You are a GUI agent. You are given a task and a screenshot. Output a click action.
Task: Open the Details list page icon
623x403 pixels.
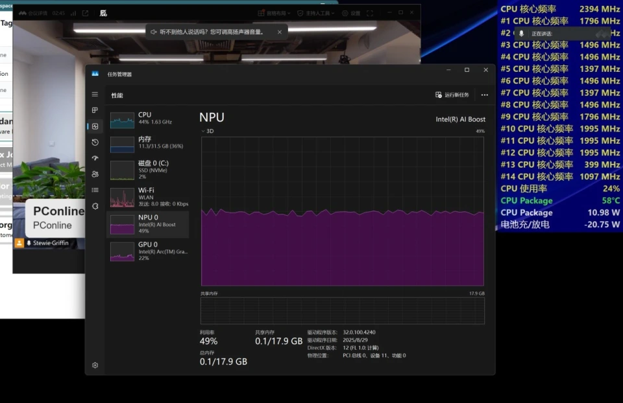tap(95, 190)
